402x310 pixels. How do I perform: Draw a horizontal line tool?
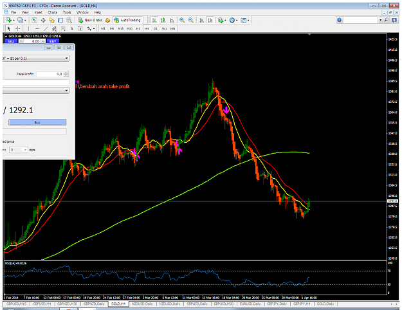(x=37, y=28)
